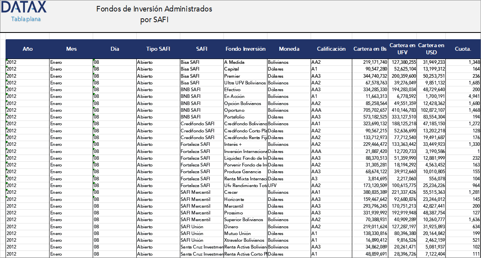Select the Oportuno fund row
The width and height of the screenshot is (481, 258).
tap(238, 110)
